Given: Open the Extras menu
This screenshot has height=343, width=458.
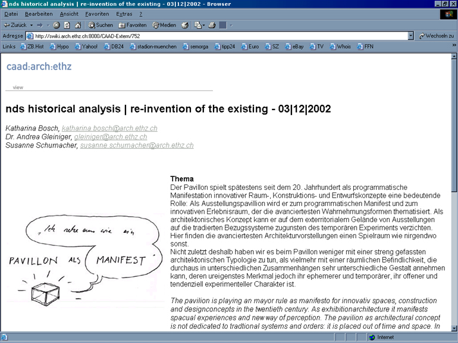Looking at the screenshot, I should coord(124,14).
